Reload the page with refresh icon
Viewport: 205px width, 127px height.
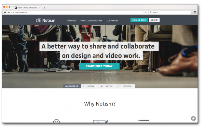pyautogui.click(x=146, y=12)
